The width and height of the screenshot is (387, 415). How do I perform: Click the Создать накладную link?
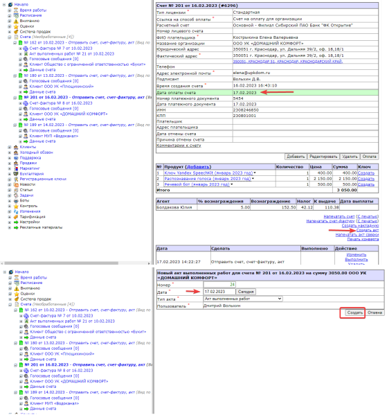(360, 226)
